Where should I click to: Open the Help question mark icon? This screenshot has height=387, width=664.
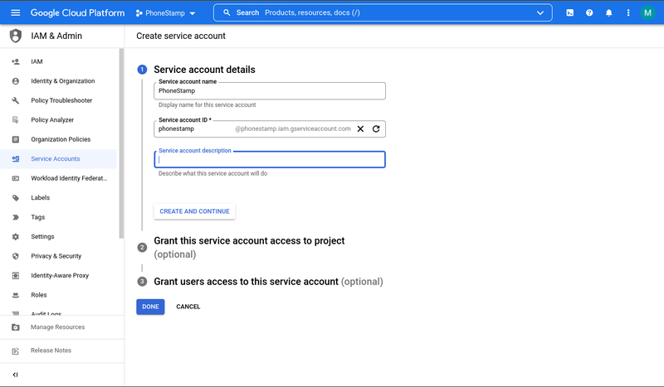tap(589, 12)
